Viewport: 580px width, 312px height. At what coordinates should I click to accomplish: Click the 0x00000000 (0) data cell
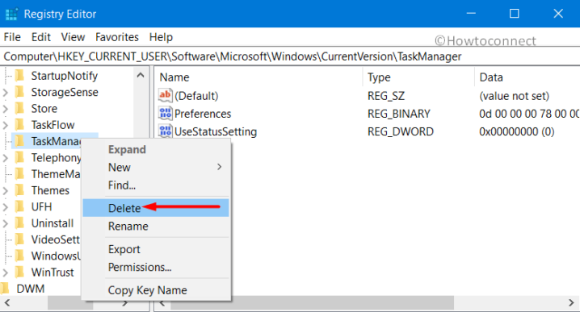pos(517,131)
